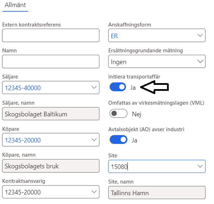
Task: Click the Namn input field
Action: coord(51,61)
